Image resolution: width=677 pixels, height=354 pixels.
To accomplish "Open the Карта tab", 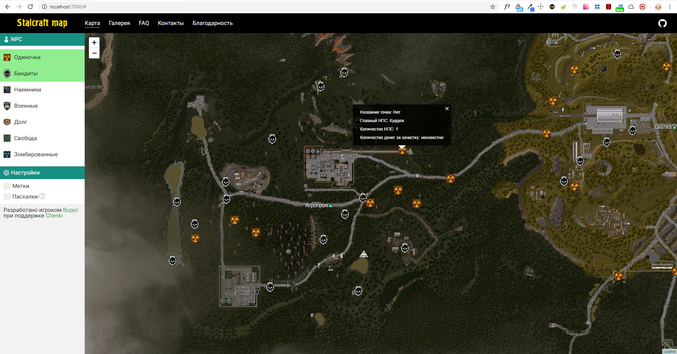I will click(92, 23).
